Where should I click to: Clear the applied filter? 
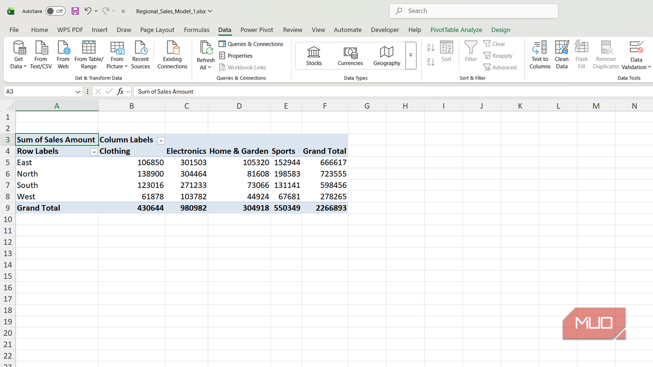494,44
